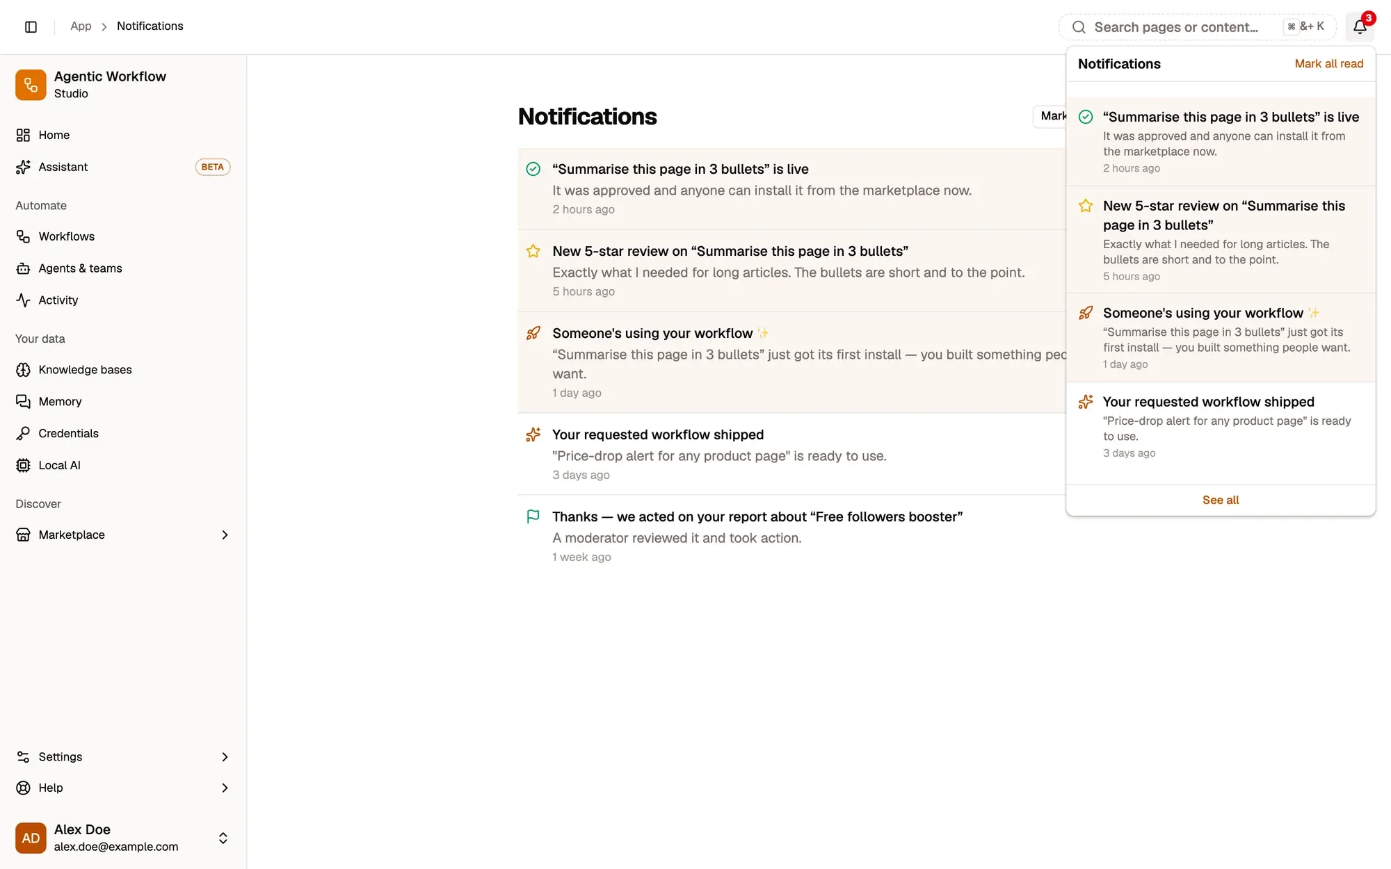This screenshot has height=869, width=1391.
Task: Open popup notification Your requested workflow shipped
Action: pos(1221,427)
